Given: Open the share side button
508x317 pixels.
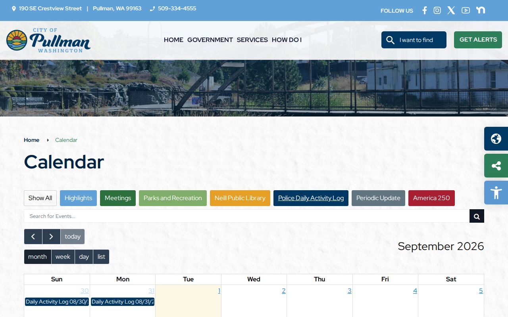Looking at the screenshot, I should click(496, 166).
